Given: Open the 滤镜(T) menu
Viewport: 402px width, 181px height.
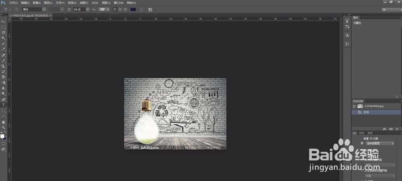Looking at the screenshot, I should [84, 3].
